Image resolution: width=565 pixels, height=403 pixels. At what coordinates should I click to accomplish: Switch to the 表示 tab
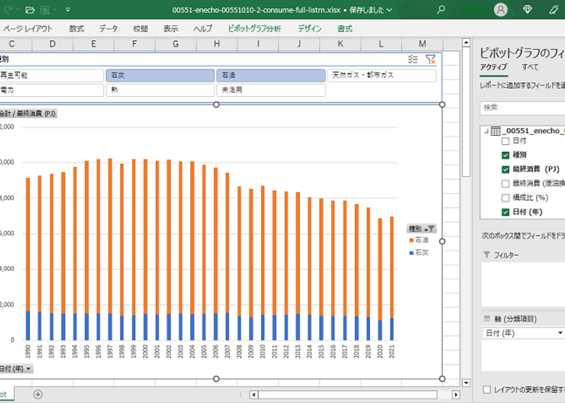171,29
